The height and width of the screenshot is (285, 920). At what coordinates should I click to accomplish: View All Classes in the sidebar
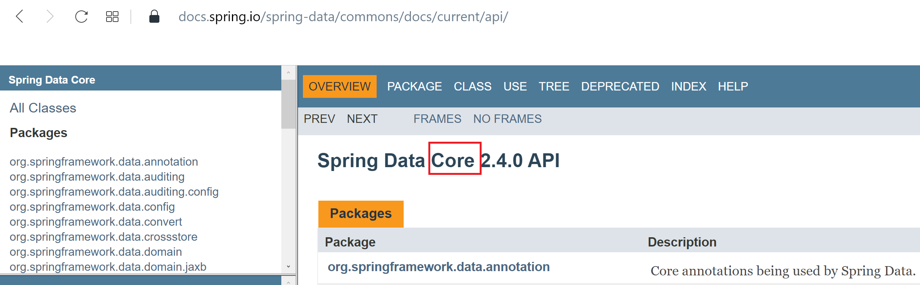click(42, 108)
